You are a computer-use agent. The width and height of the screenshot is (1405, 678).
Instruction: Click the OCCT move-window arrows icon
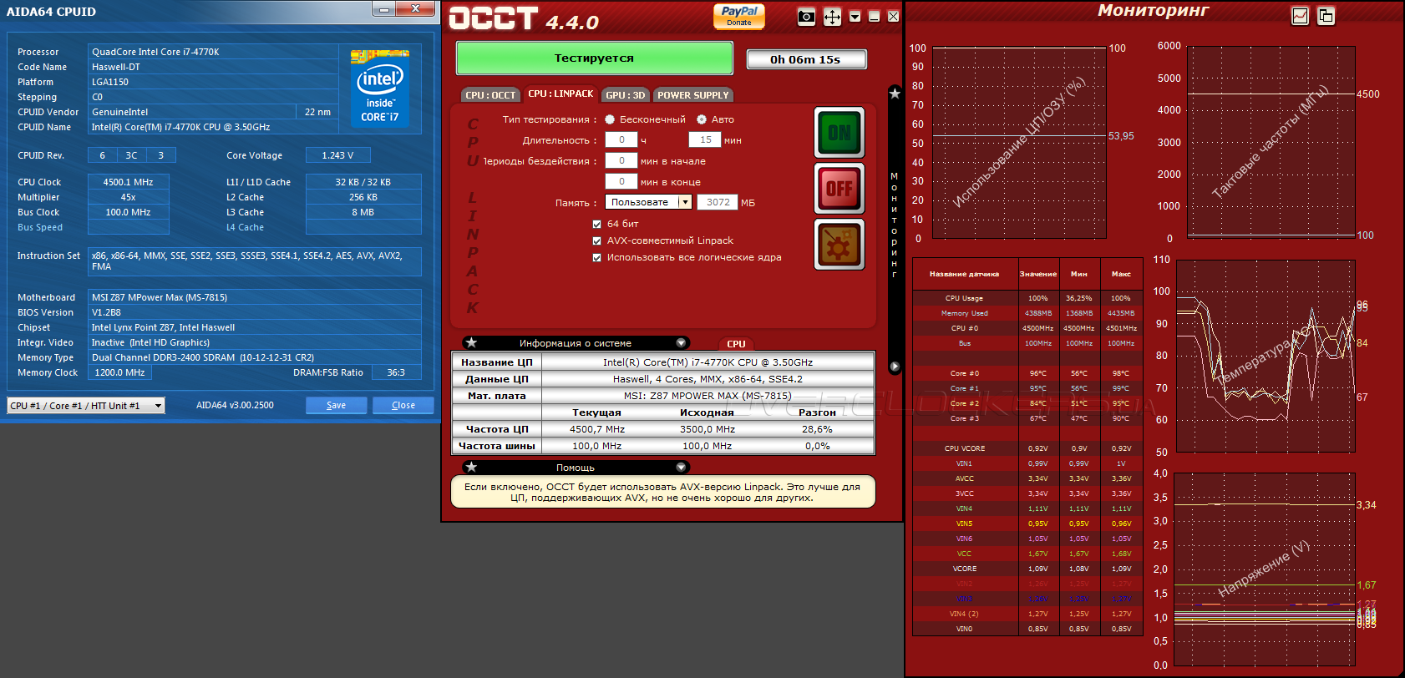coord(832,17)
